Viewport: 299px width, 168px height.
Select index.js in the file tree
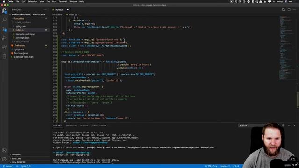(x=20, y=30)
